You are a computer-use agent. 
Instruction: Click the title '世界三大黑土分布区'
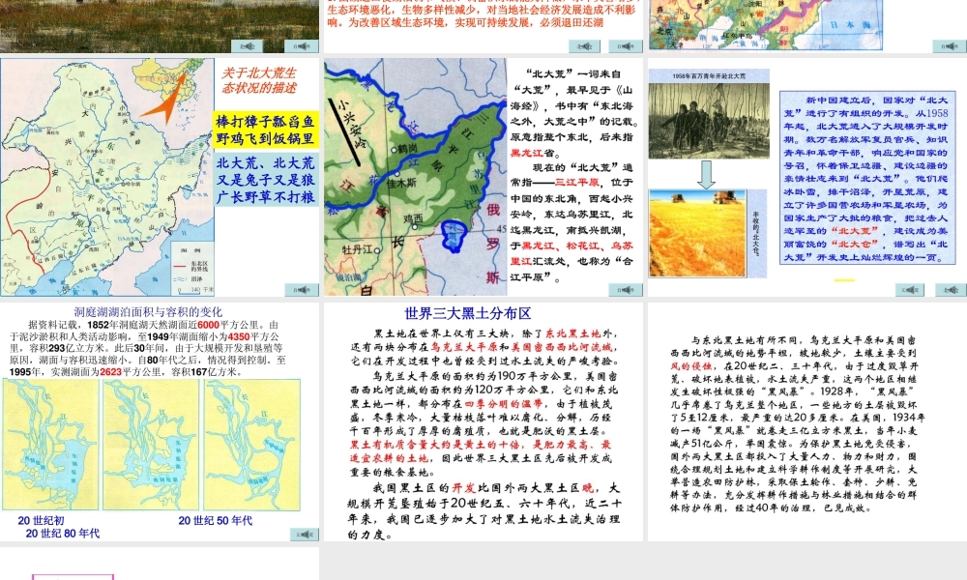(x=467, y=313)
